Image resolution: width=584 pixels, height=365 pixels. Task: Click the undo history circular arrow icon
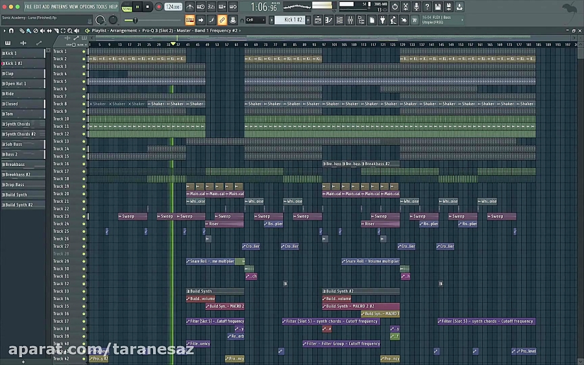[395, 6]
